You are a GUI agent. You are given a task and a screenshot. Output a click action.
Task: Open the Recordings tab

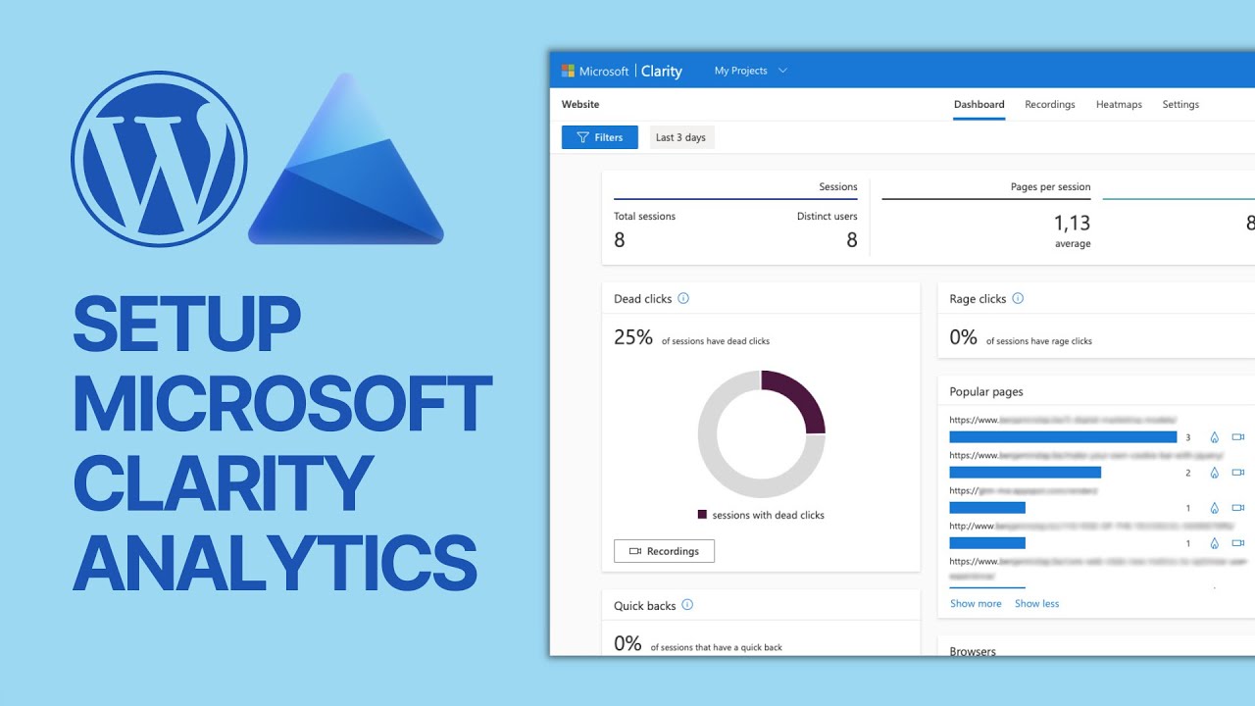pyautogui.click(x=1050, y=104)
